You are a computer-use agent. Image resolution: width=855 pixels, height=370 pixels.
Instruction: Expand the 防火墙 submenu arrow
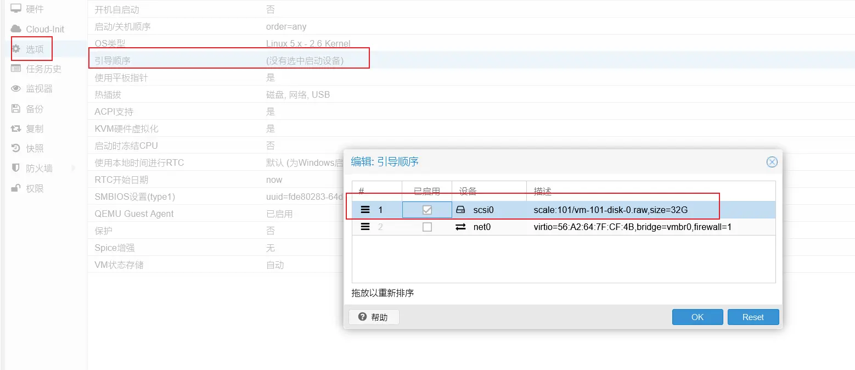(74, 168)
